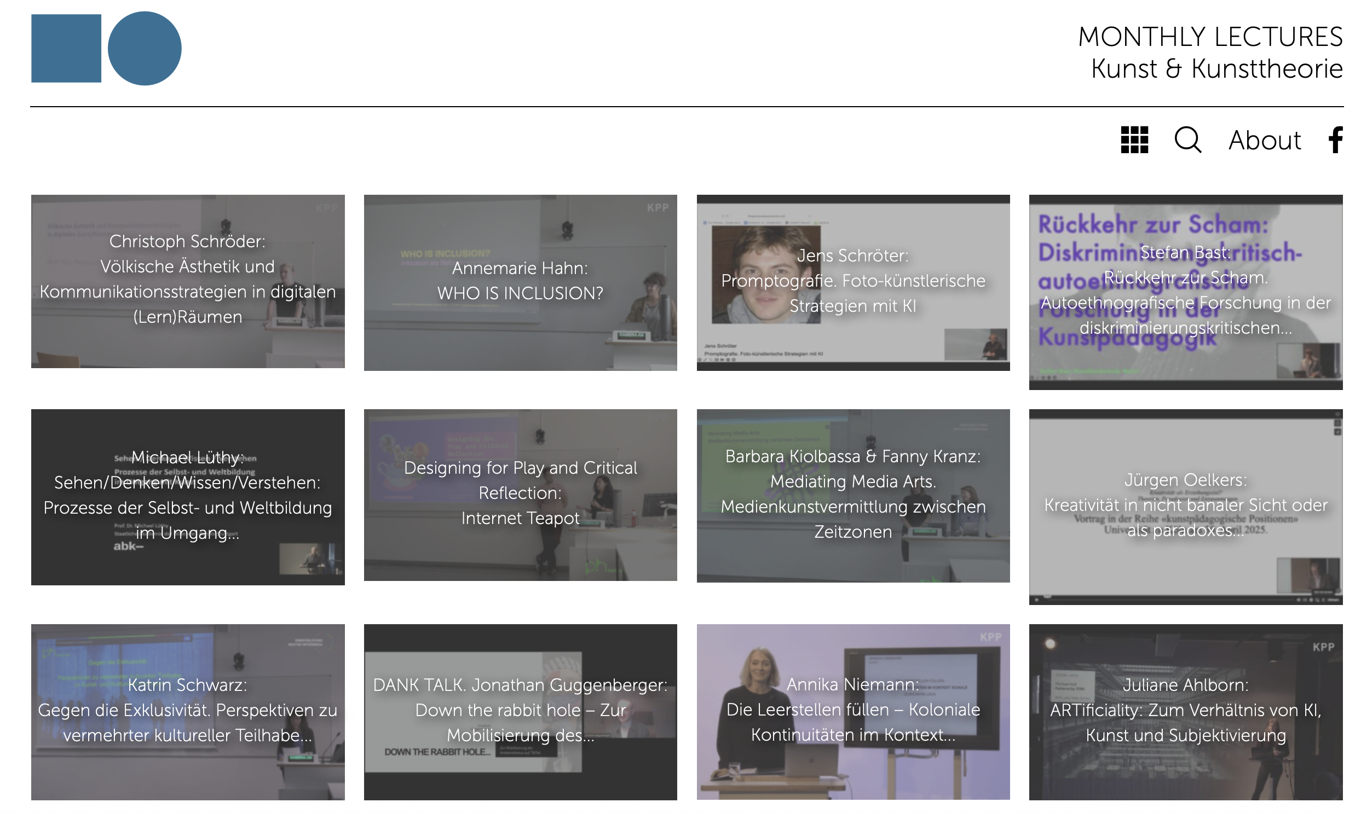Image resolution: width=1361 pixels, height=814 pixels.
Task: Open Katrin Schwarz Gegen die Exklusivität lecture
Action: (x=188, y=711)
